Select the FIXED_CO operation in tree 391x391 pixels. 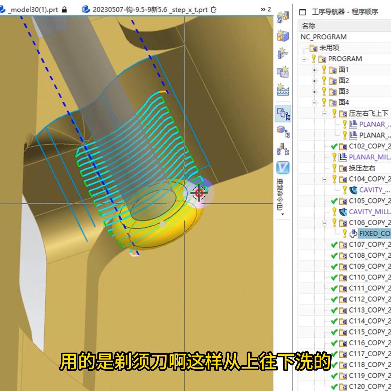click(374, 234)
